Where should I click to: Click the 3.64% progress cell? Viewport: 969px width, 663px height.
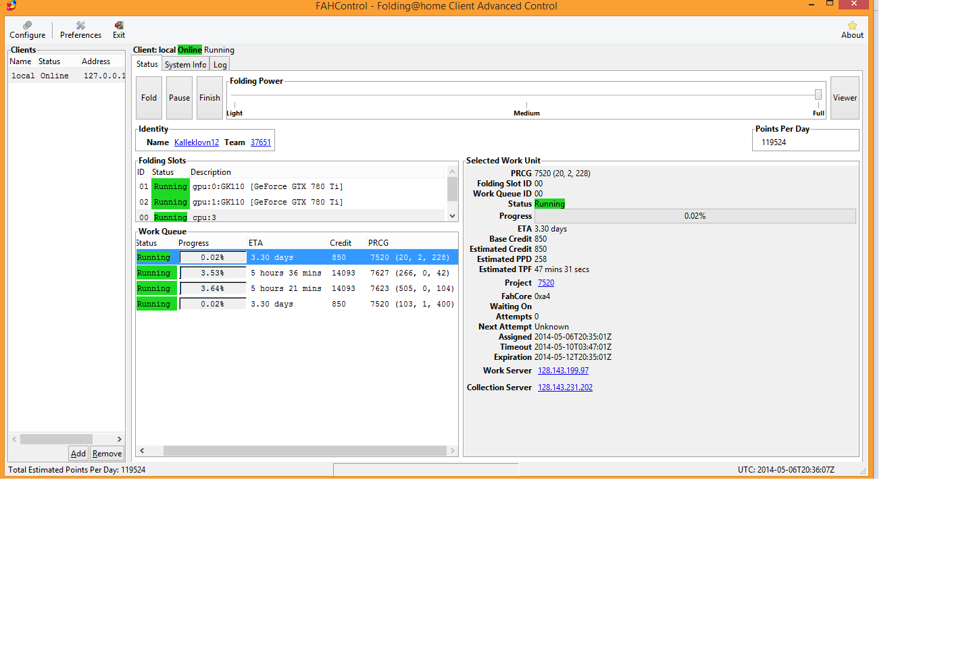(212, 288)
